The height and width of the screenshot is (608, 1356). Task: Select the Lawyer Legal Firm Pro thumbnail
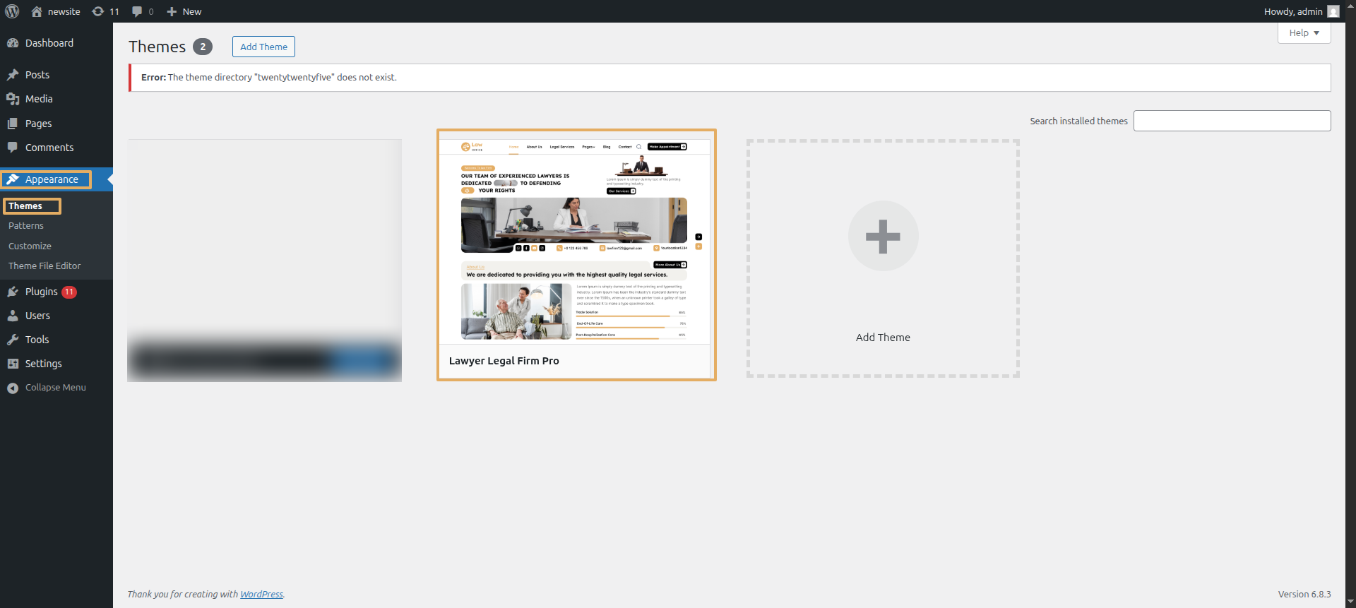tap(576, 240)
